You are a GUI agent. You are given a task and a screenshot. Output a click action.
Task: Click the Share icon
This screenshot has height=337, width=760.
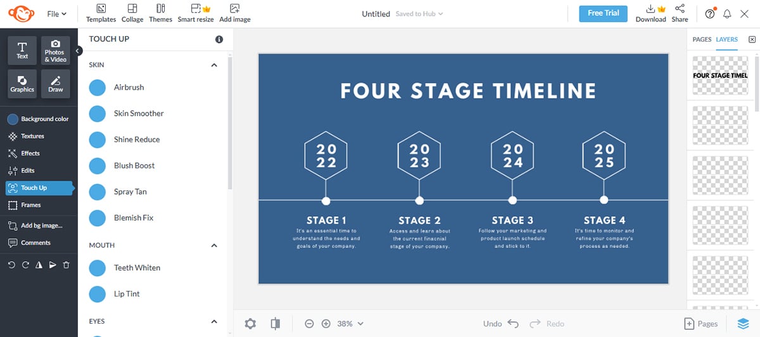tap(680, 13)
